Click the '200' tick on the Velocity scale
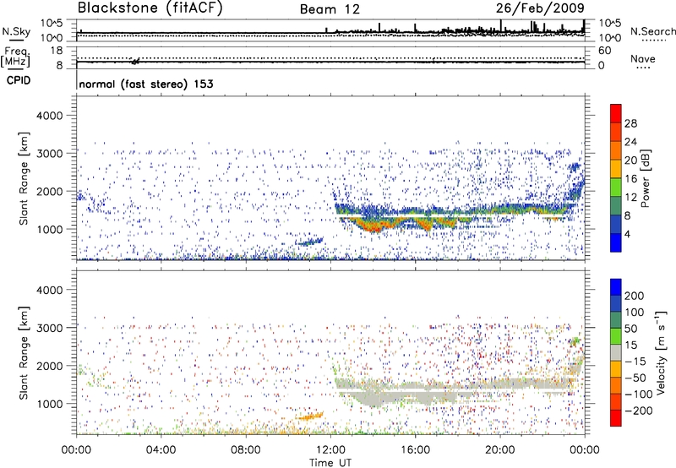676x468 pixels. (635, 296)
